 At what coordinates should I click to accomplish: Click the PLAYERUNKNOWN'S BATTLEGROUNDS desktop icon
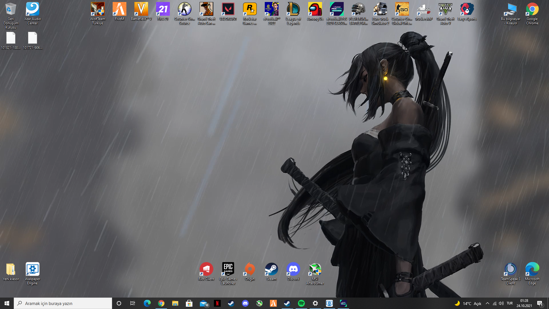[359, 13]
